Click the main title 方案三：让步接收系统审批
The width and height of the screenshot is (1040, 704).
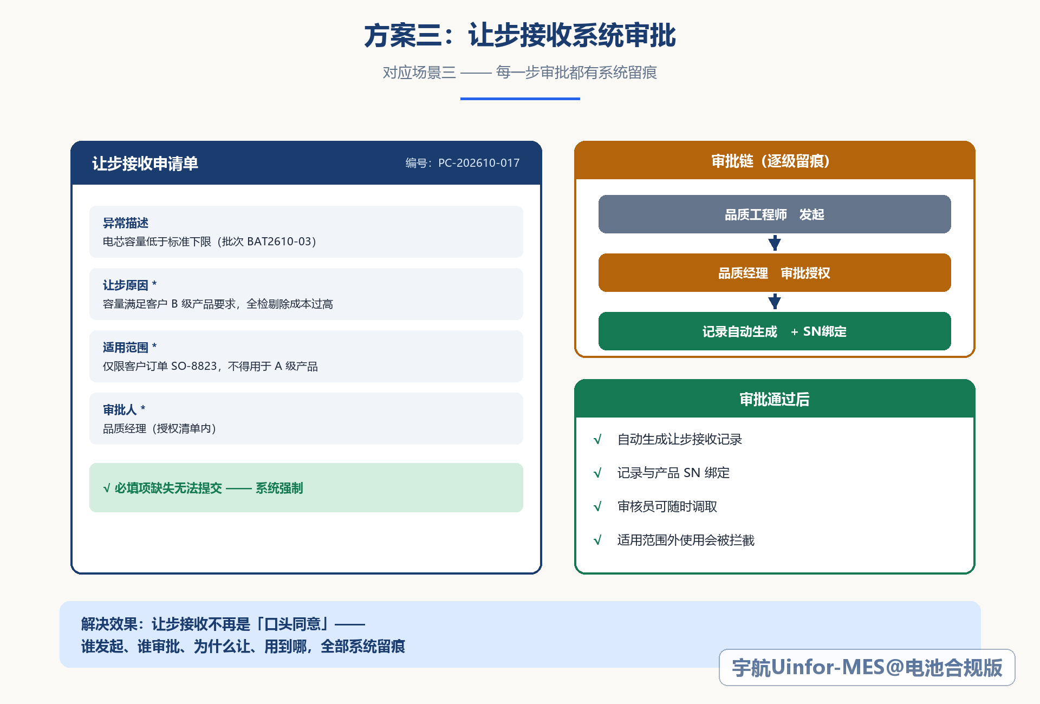[x=520, y=36]
